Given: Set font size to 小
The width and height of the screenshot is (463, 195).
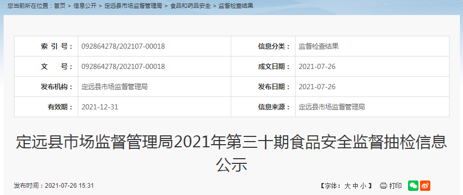Looking at the screenshot, I should coord(363,186).
